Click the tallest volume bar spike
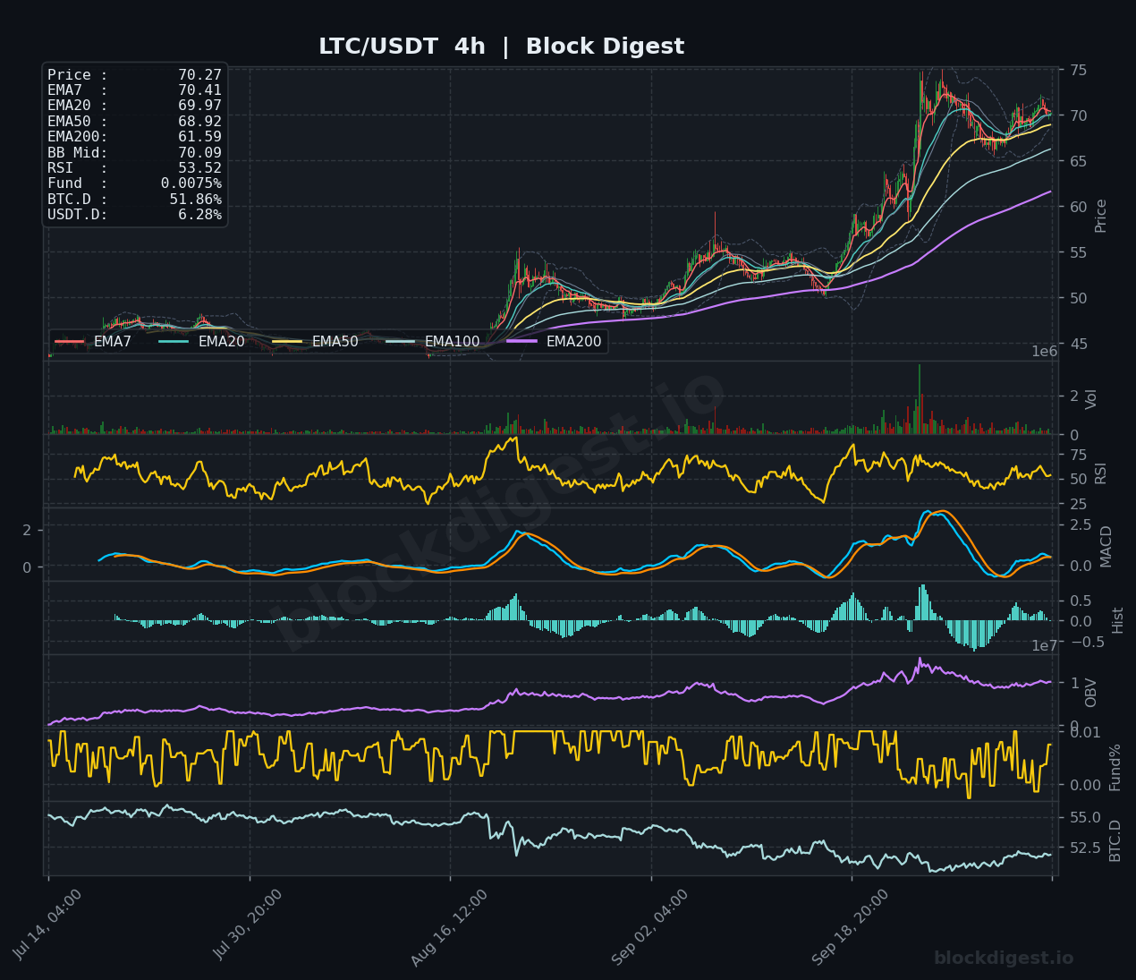 919,399
